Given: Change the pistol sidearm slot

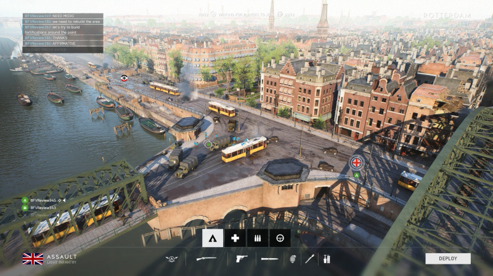Looking at the screenshot, I should pos(241,259).
